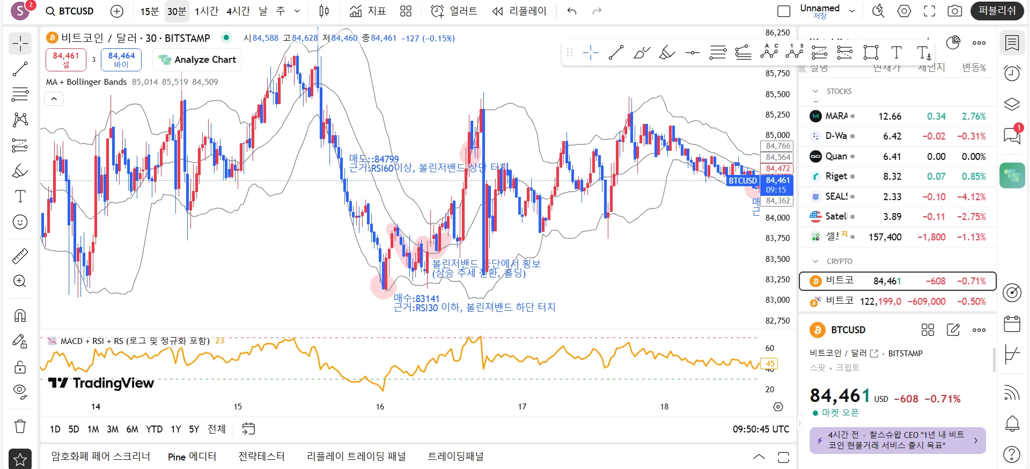
Task: Enter fullscreen mode
Action: click(x=930, y=11)
